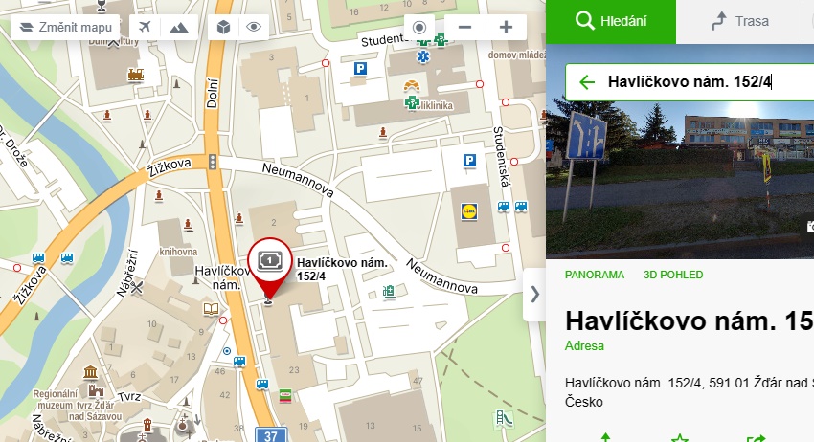
Task: Locate my position with target button
Action: coord(419,28)
